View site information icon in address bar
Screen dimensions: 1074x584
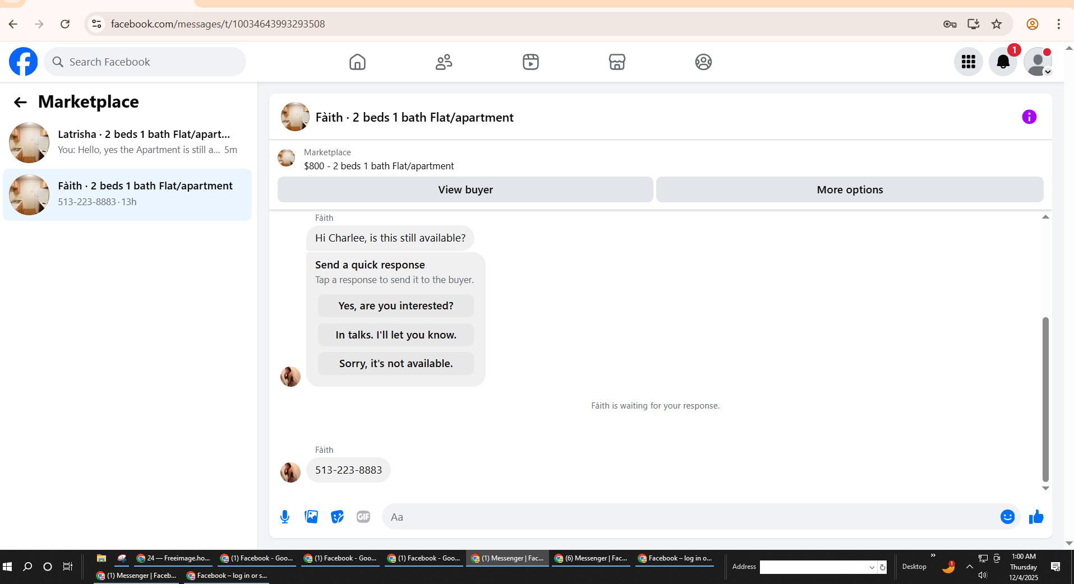[96, 24]
